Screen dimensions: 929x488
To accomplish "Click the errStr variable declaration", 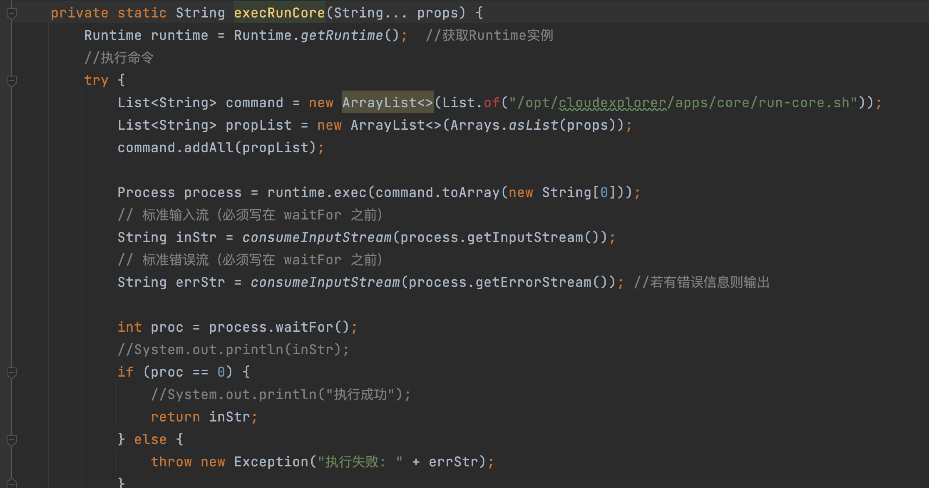I will tap(200, 282).
